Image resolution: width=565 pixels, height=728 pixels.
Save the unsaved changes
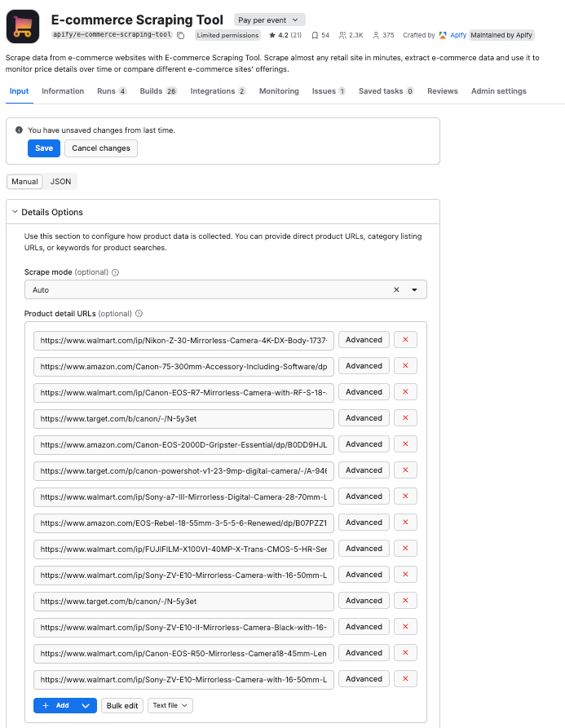coord(43,148)
